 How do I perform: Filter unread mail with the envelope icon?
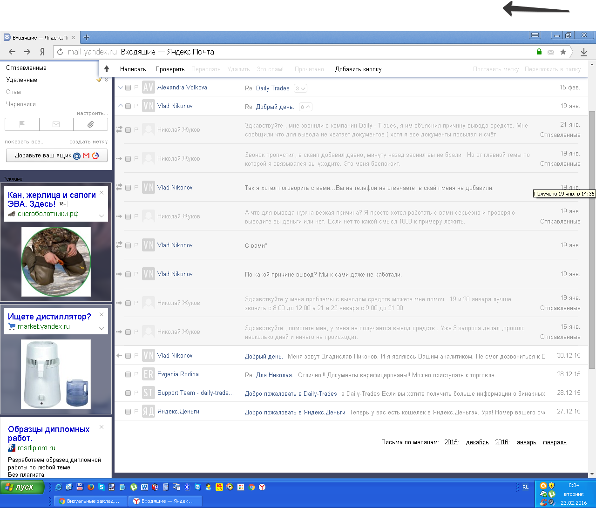click(56, 124)
